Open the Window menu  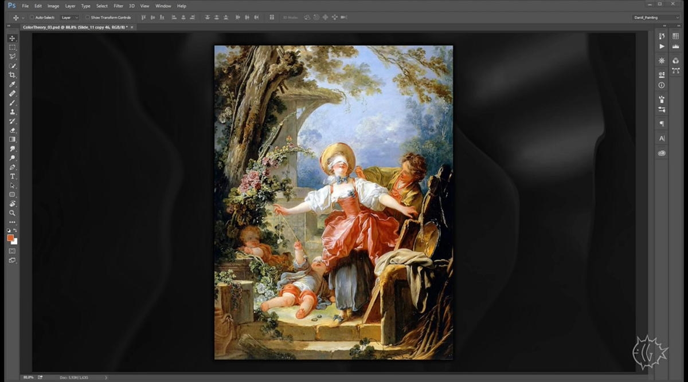click(163, 6)
